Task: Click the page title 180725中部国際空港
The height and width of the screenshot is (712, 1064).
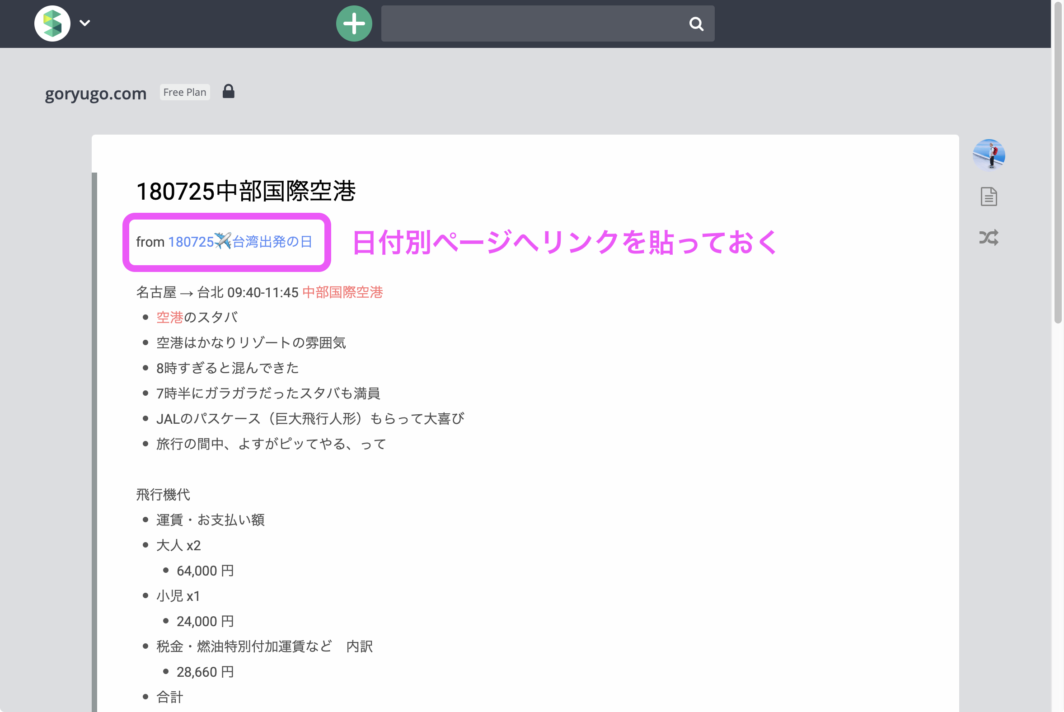Action: pyautogui.click(x=246, y=191)
